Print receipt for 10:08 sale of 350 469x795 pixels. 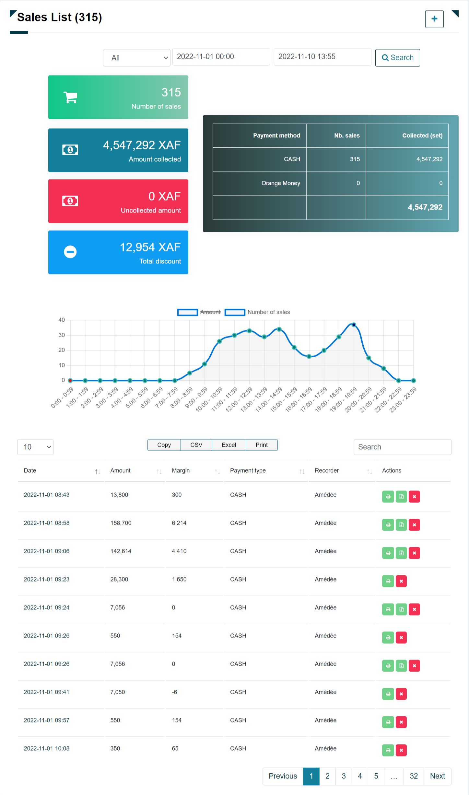click(x=388, y=750)
